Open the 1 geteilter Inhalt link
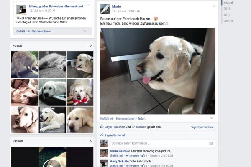 pos(115,135)
